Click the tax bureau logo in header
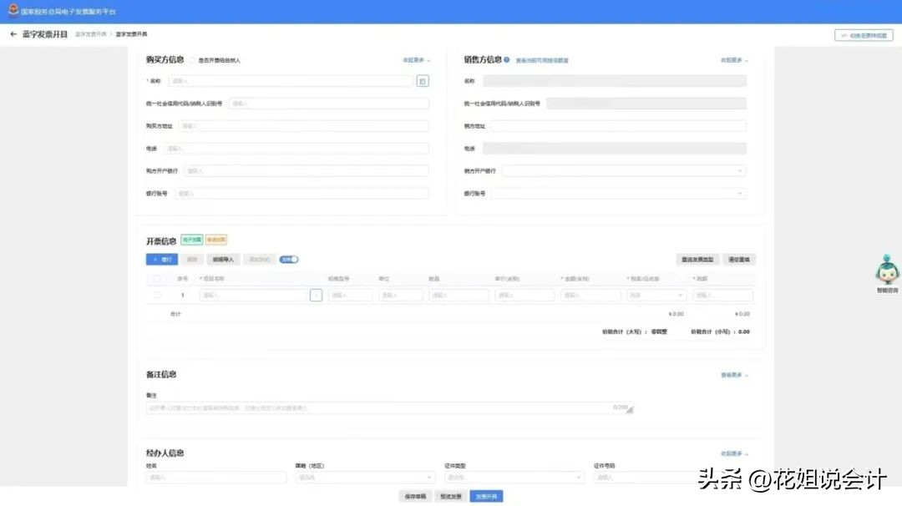The width and height of the screenshot is (902, 506). [x=13, y=10]
